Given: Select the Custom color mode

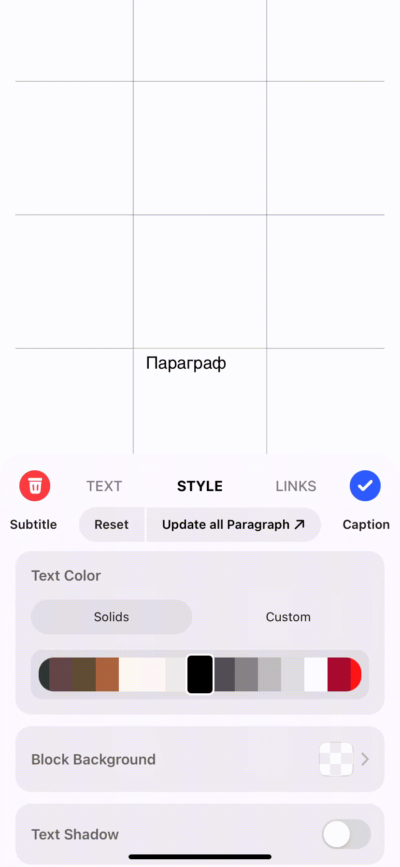Looking at the screenshot, I should pos(288,617).
